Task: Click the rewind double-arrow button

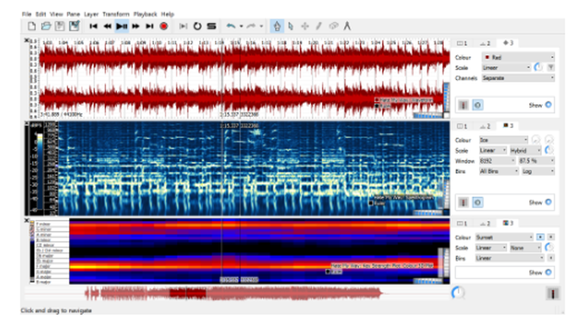Action: [107, 26]
